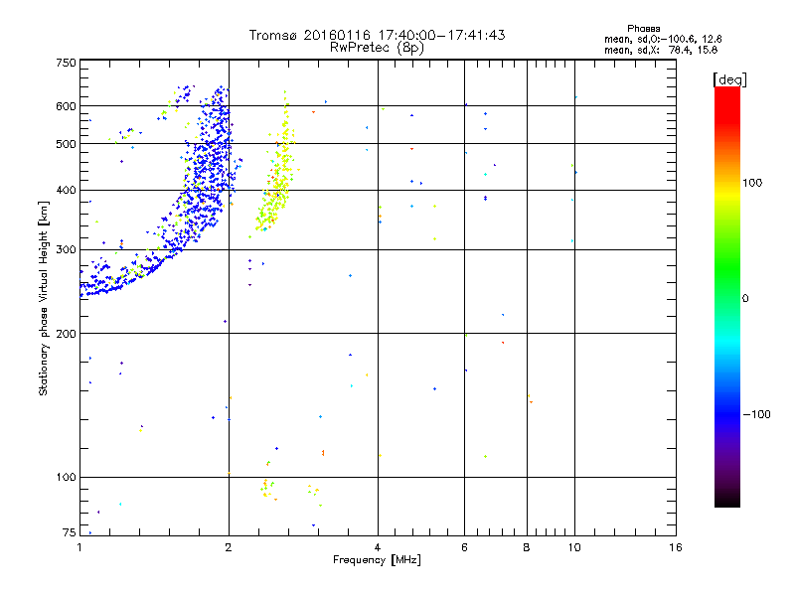Image resolution: width=795 pixels, height=596 pixels.
Task: Click y-axis label "100"
Action: tap(66, 477)
